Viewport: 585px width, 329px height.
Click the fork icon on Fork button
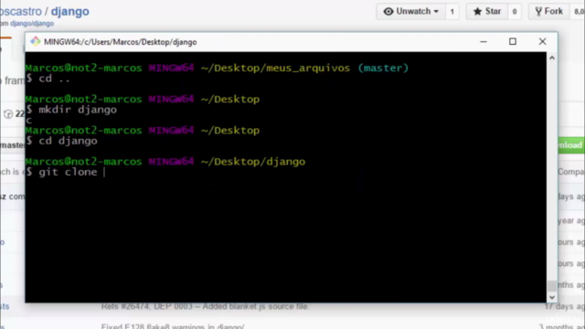(x=538, y=12)
